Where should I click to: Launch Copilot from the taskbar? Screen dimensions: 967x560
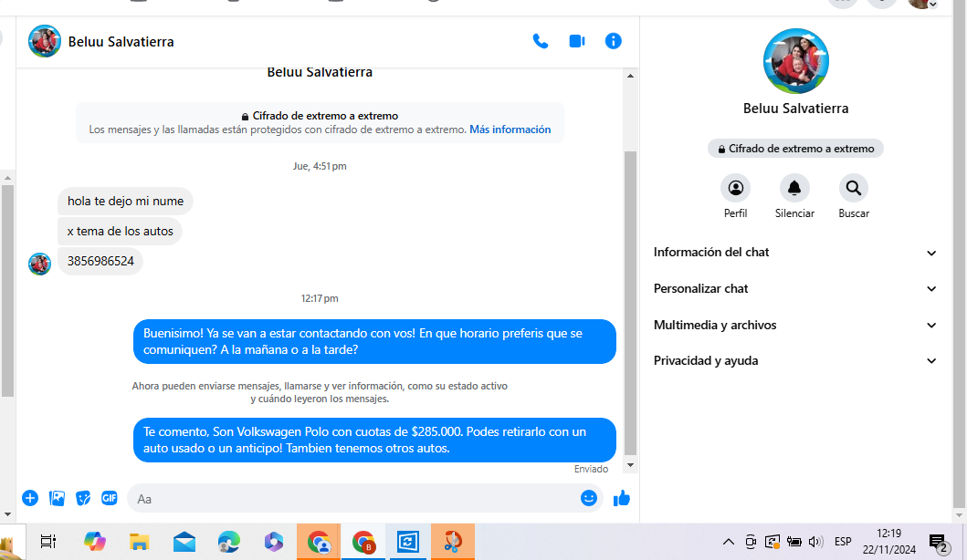tap(95, 542)
